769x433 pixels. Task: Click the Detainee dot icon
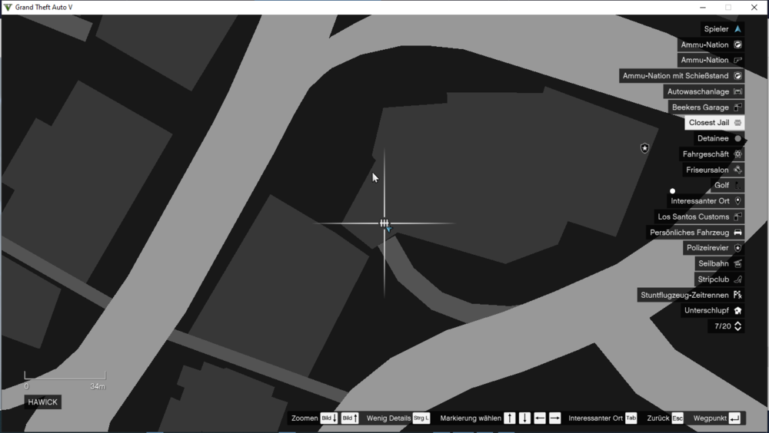point(737,139)
